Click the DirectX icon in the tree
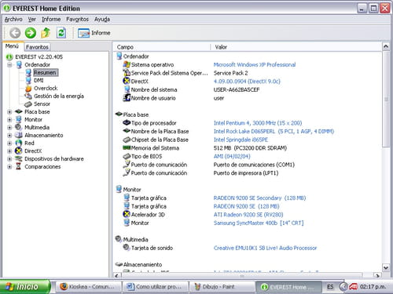The width and height of the screenshot is (393, 294). click(19, 151)
